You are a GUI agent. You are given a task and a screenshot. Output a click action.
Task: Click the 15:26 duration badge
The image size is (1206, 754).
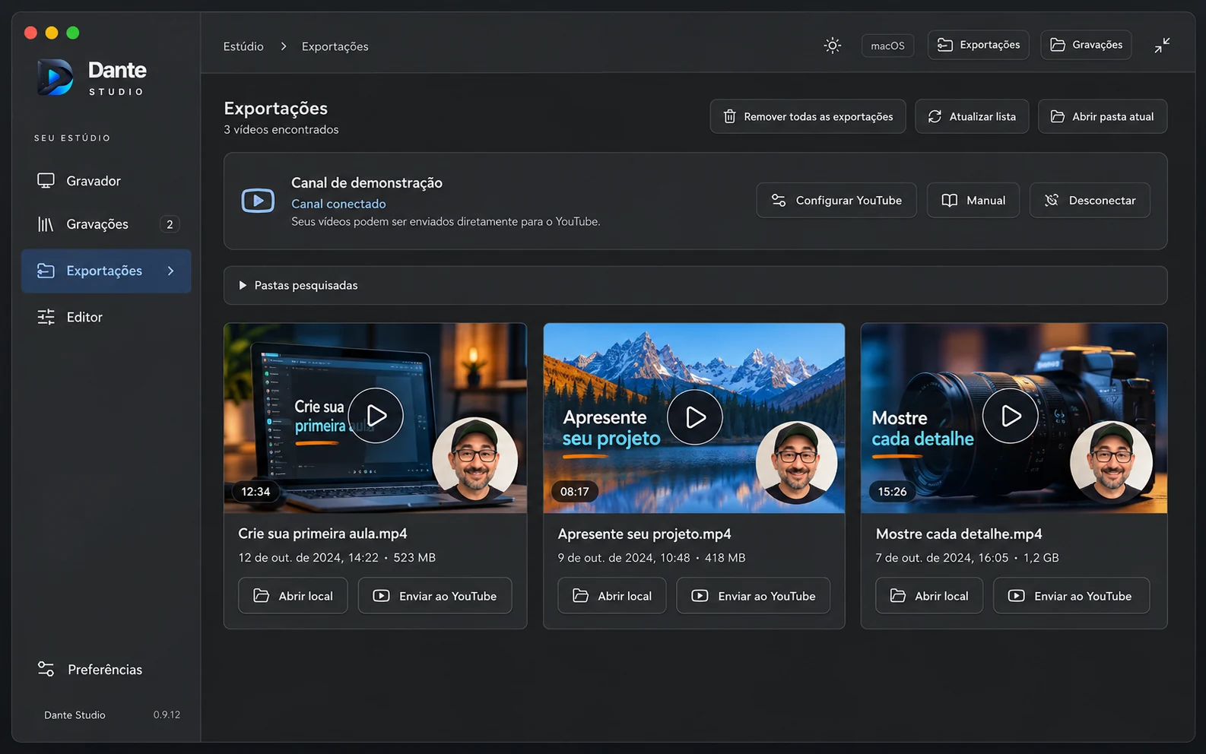[892, 492]
